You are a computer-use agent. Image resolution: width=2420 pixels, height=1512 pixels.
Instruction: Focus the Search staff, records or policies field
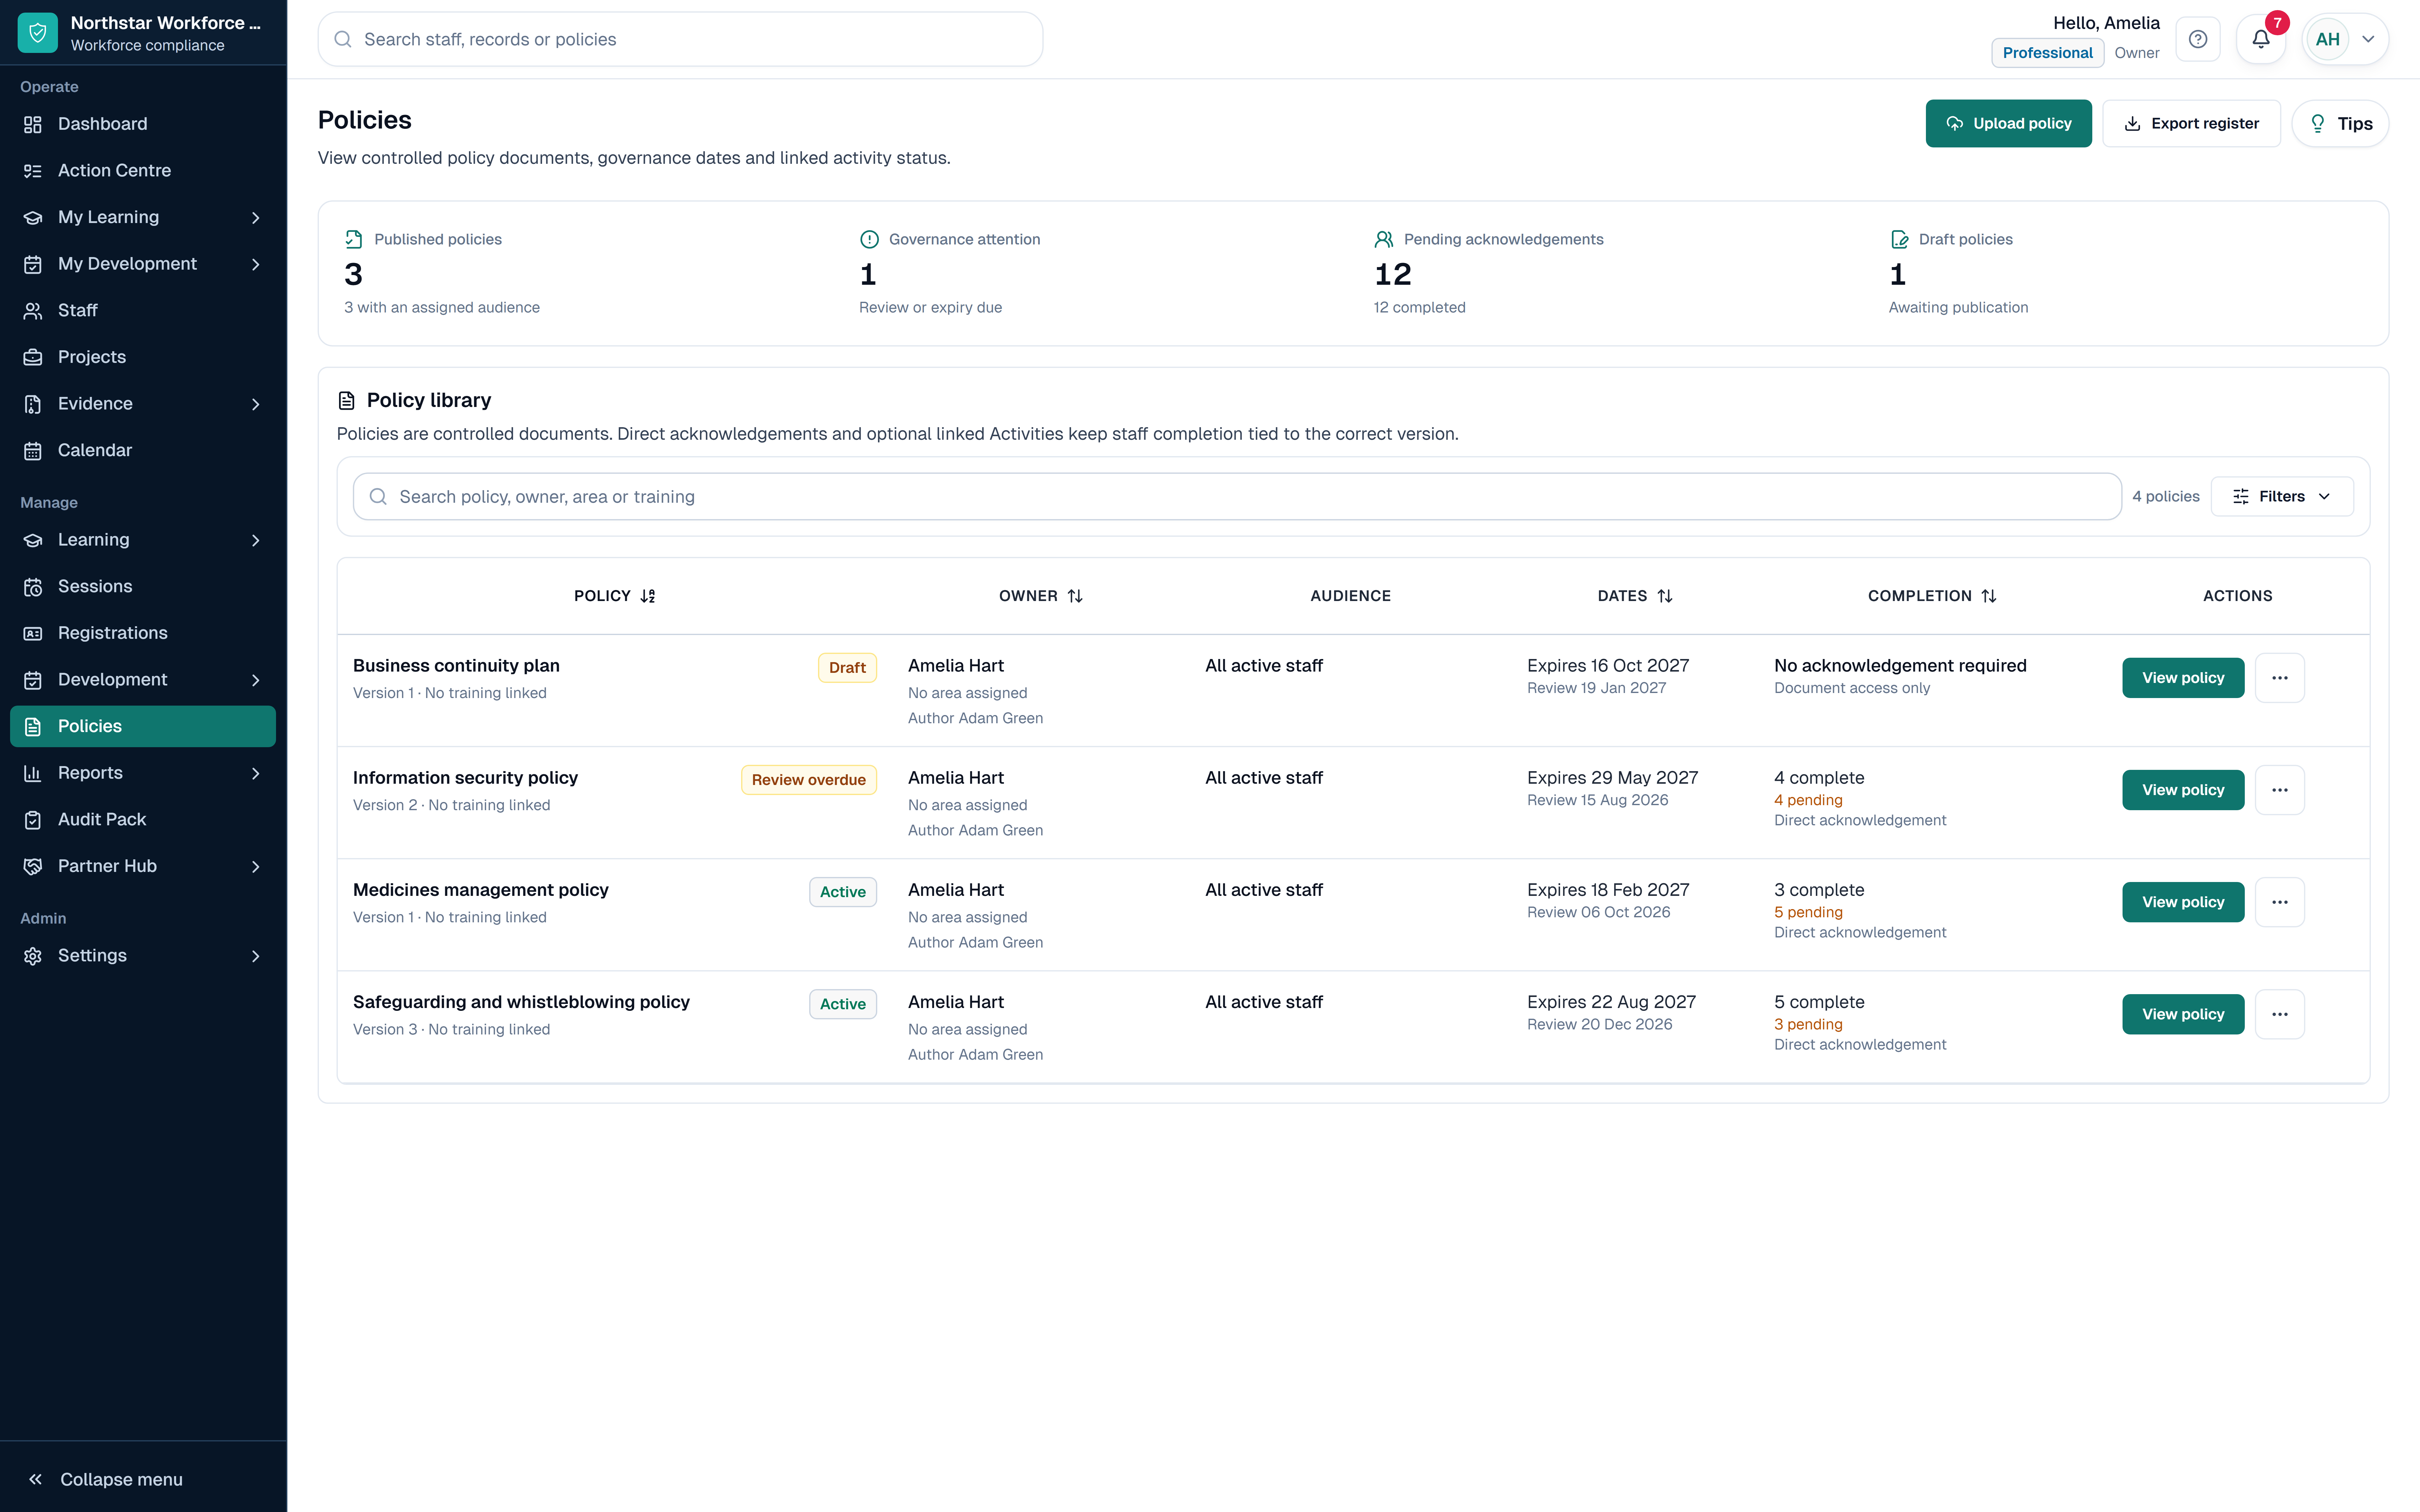pyautogui.click(x=680, y=39)
